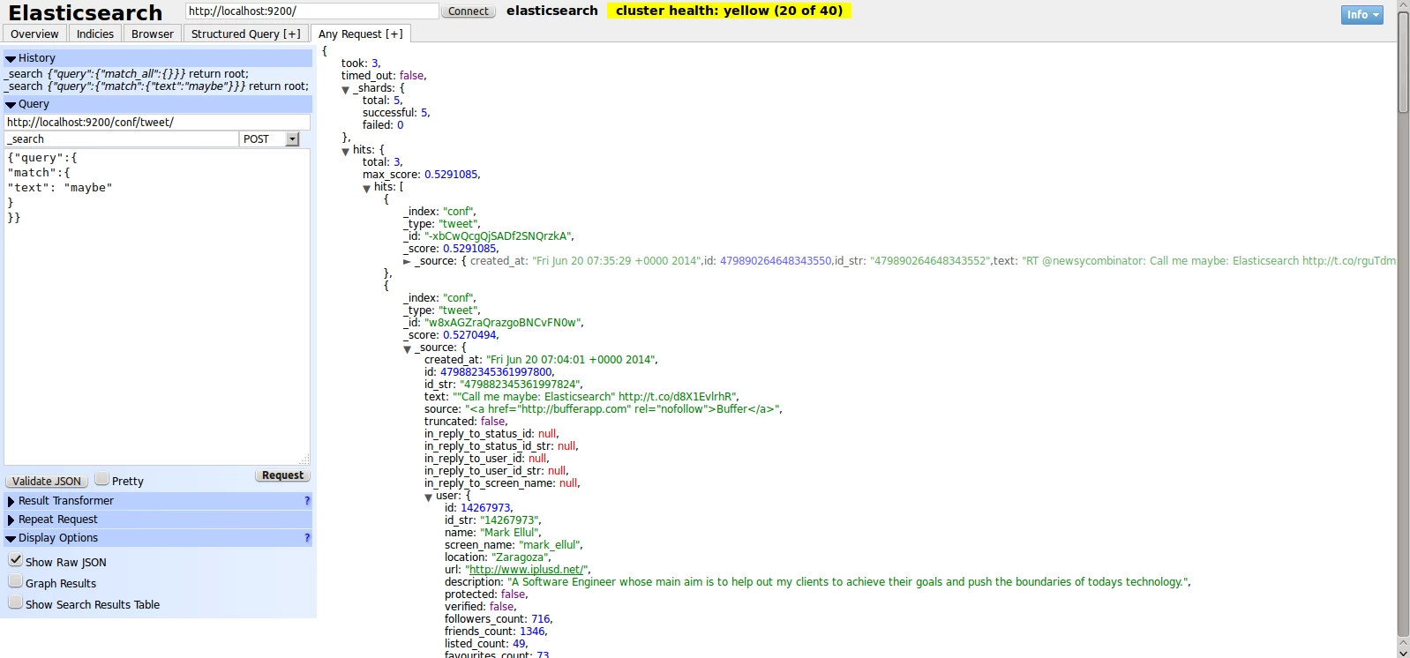Click the cluster health yellow status
The height and width of the screenshot is (658, 1410).
coord(729,11)
